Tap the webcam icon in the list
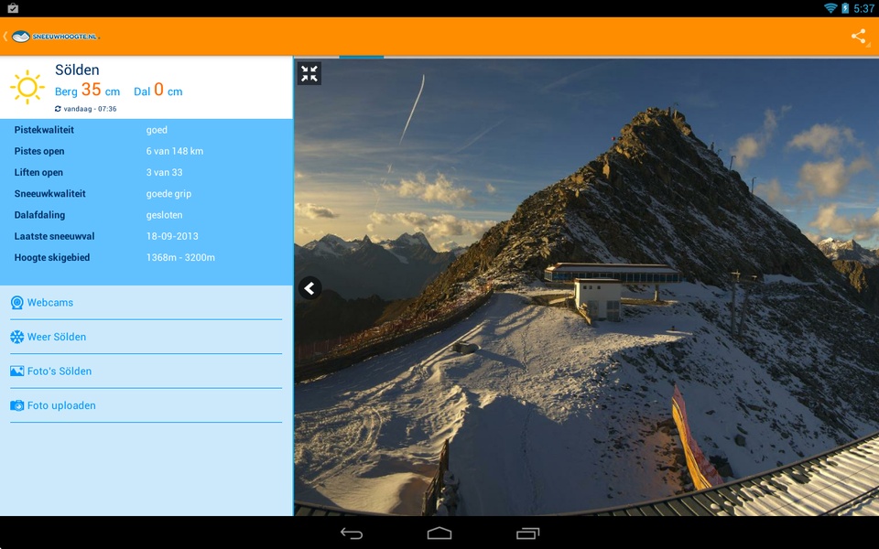 [x=17, y=303]
